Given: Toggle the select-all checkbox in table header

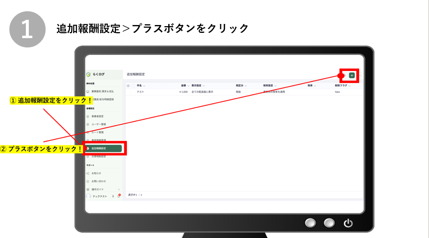Looking at the screenshot, I should (133, 86).
